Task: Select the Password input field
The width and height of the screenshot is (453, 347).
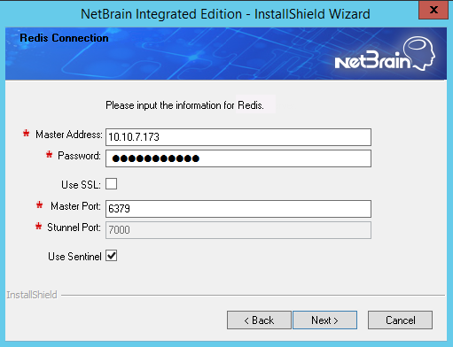Action: pyautogui.click(x=238, y=158)
